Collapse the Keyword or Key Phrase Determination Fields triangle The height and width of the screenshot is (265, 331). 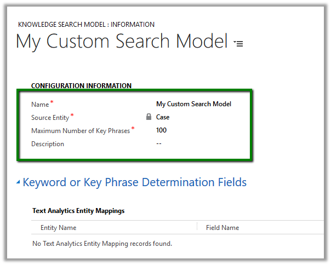coord(19,182)
